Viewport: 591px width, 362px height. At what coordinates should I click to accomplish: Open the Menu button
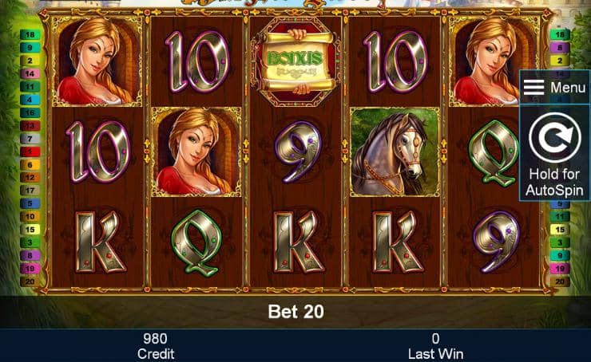point(554,87)
